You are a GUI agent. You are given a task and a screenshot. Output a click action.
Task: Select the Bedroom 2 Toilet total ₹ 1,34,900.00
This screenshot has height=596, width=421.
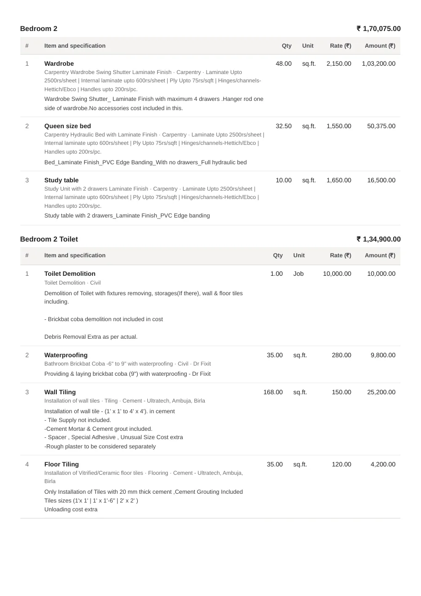378,239
